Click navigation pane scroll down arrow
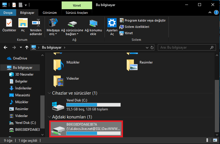 [x=43, y=135]
